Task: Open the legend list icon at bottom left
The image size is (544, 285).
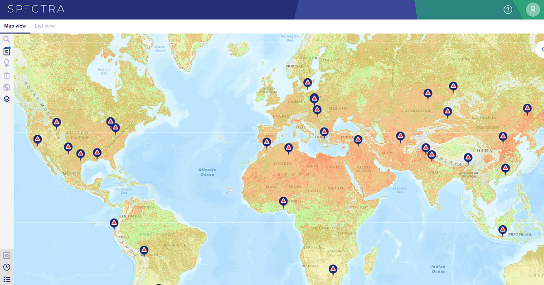Action: pos(6,279)
